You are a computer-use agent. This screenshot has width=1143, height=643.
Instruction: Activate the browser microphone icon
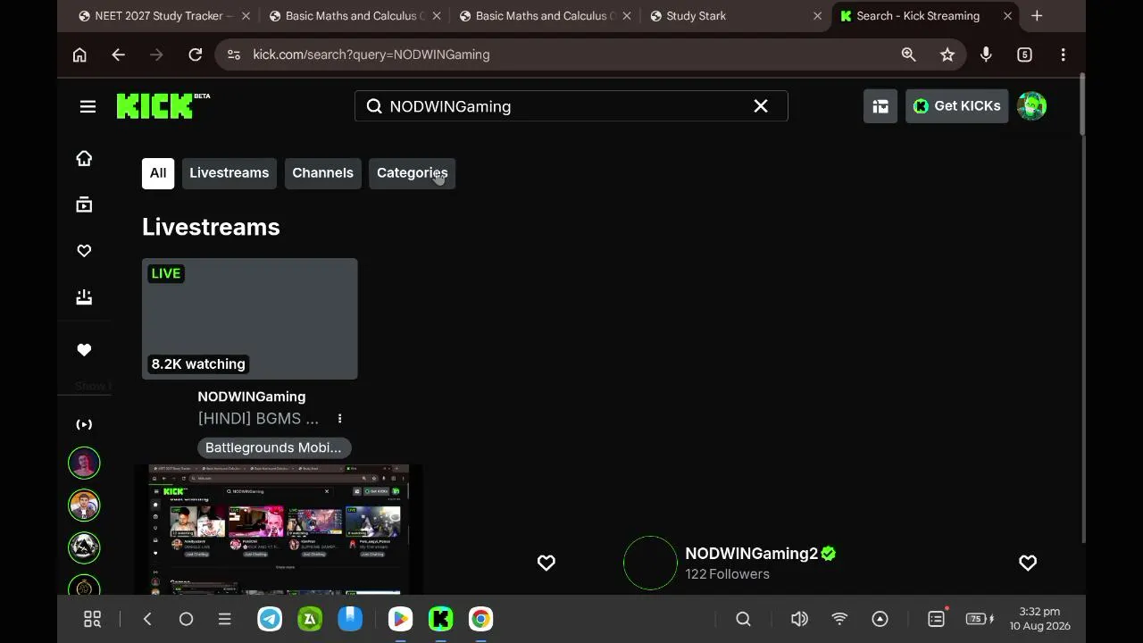(986, 54)
